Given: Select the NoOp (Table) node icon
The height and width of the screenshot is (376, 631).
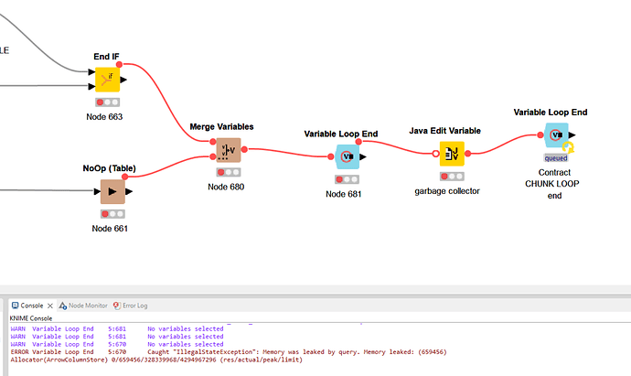Looking at the screenshot, I should [x=112, y=191].
